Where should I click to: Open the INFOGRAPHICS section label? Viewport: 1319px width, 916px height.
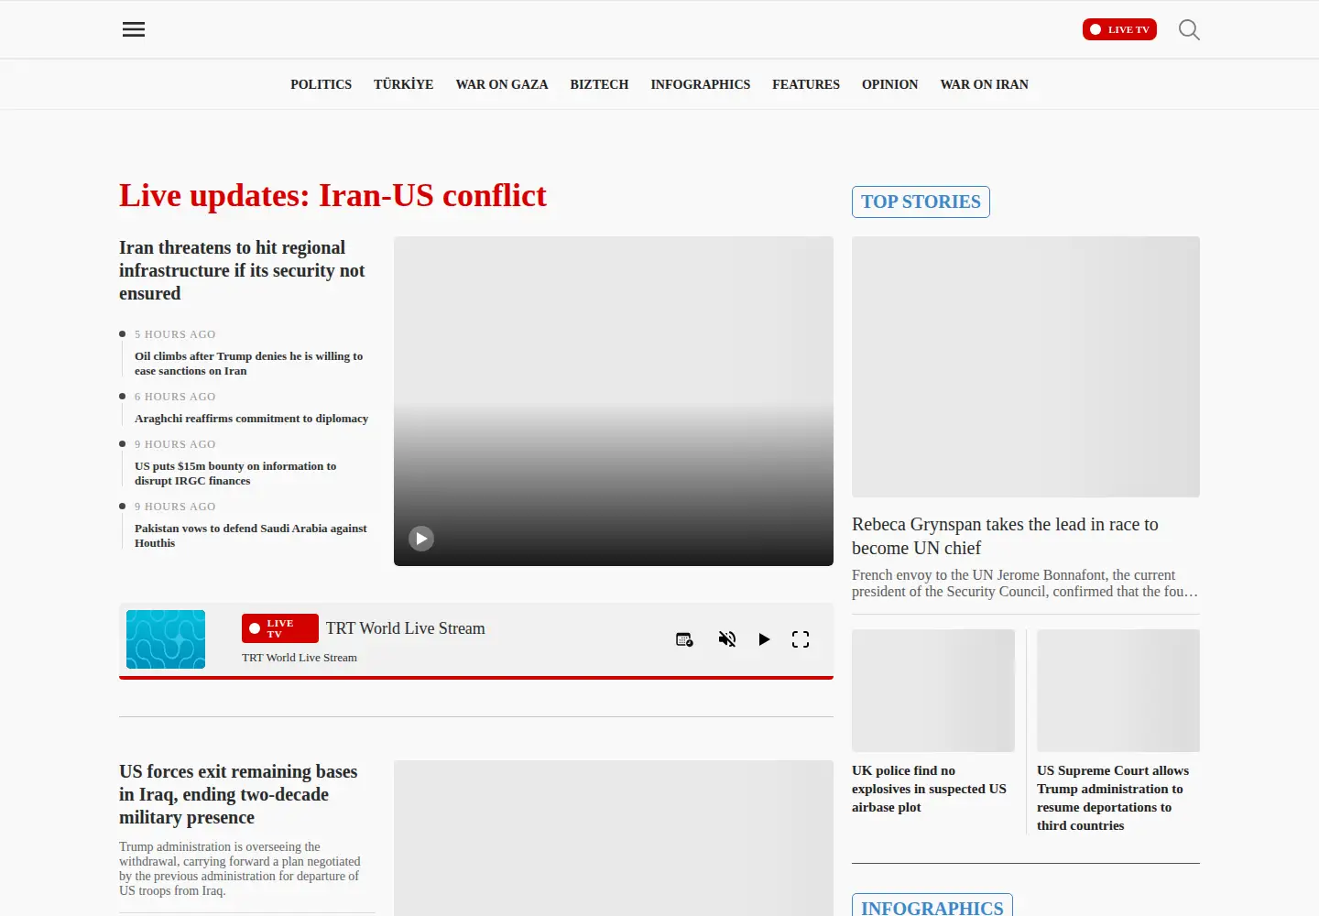(932, 907)
